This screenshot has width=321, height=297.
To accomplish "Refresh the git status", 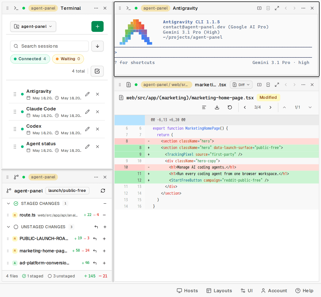I will (103, 191).
